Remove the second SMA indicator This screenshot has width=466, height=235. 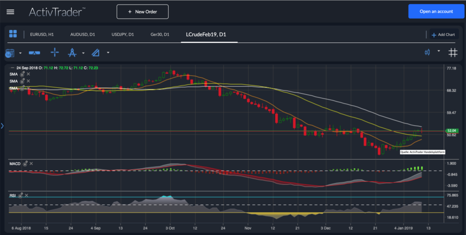(28, 81)
